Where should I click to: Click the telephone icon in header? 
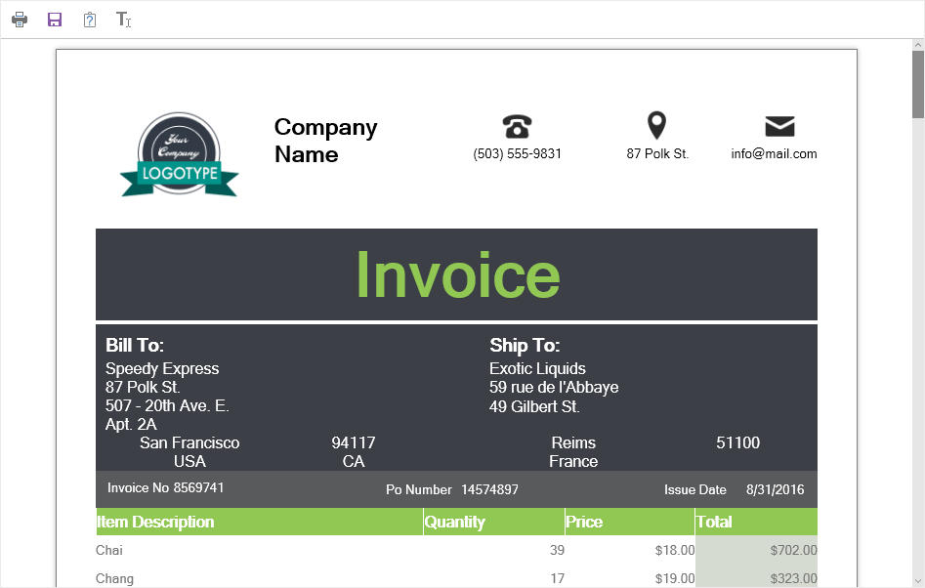tap(517, 126)
